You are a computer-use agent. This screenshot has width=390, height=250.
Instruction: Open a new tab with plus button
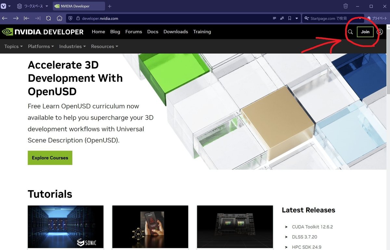(110, 6)
